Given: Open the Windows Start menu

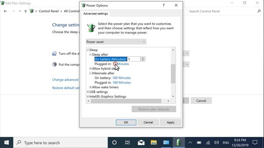Looking at the screenshot, I should point(7,143).
